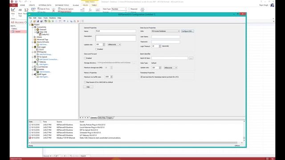
Task: Click the New project toolbar icon
Action: [x=31, y=21]
